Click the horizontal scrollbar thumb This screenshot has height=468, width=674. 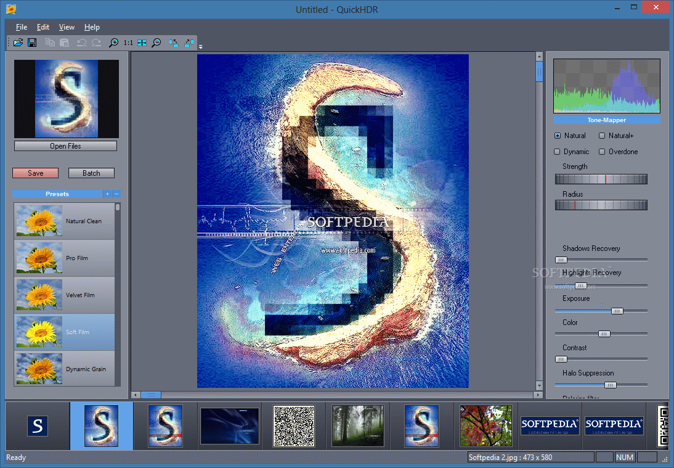151,395
